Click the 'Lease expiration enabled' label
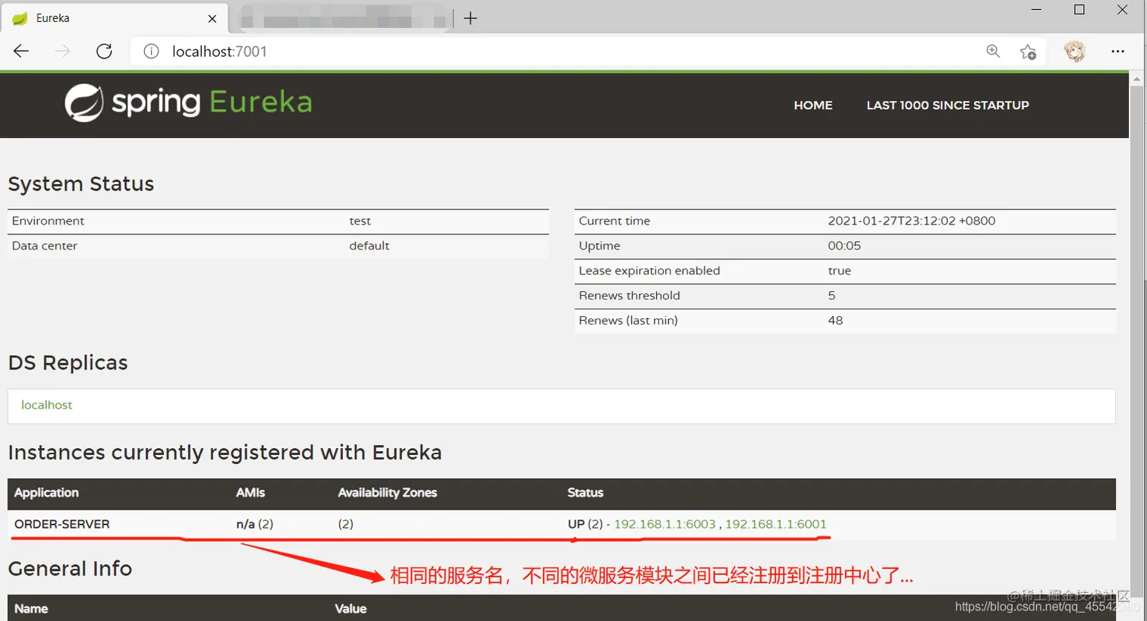Image resolution: width=1147 pixels, height=621 pixels. point(649,271)
